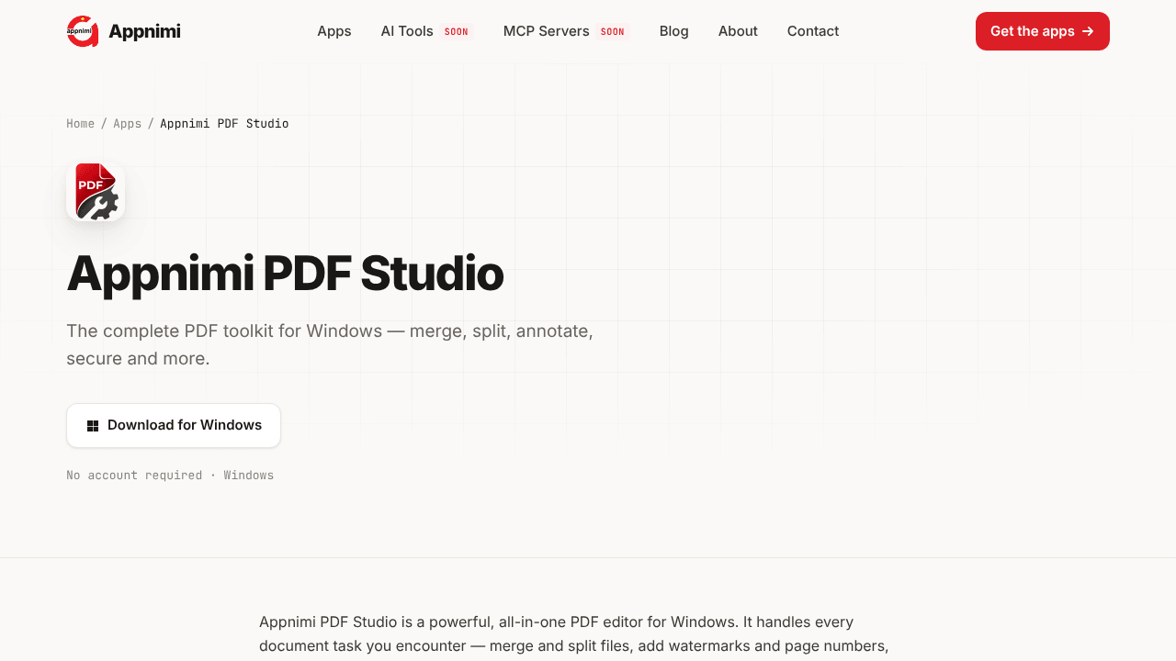The height and width of the screenshot is (661, 1176).
Task: Open MCP Servers in navigation
Action: click(x=566, y=31)
